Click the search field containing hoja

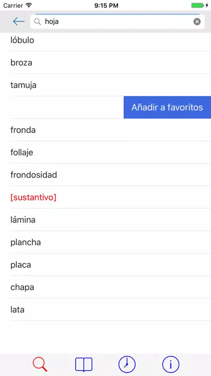[x=117, y=22]
